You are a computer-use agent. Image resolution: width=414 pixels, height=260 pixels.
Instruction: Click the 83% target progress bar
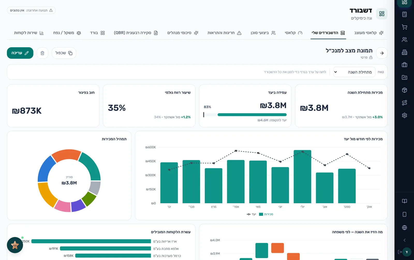pyautogui.click(x=245, y=115)
